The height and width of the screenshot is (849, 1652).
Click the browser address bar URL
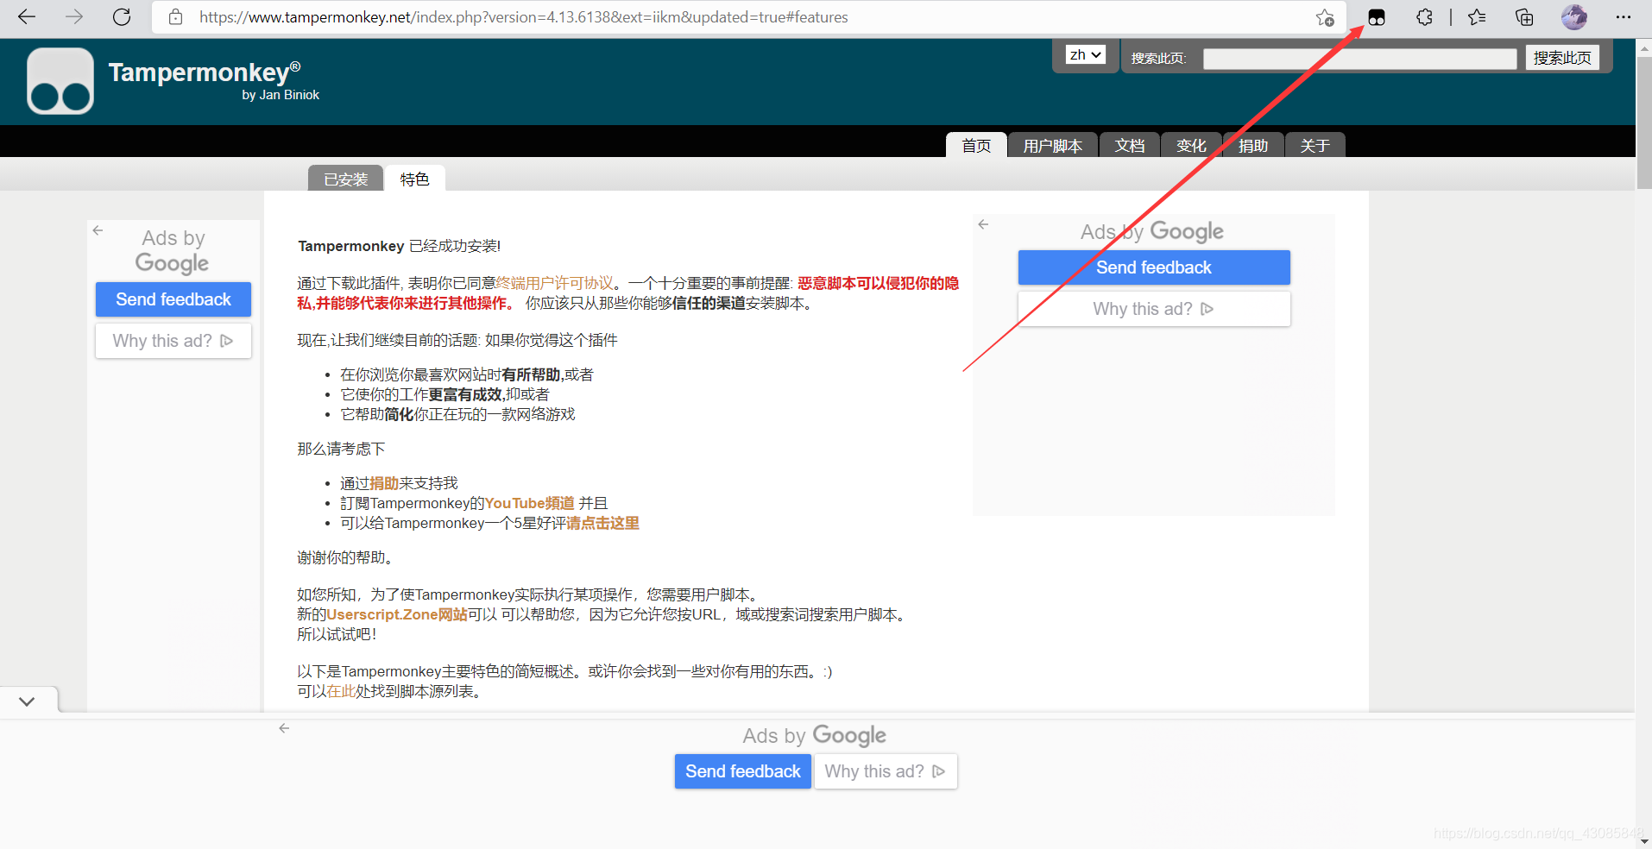523,17
